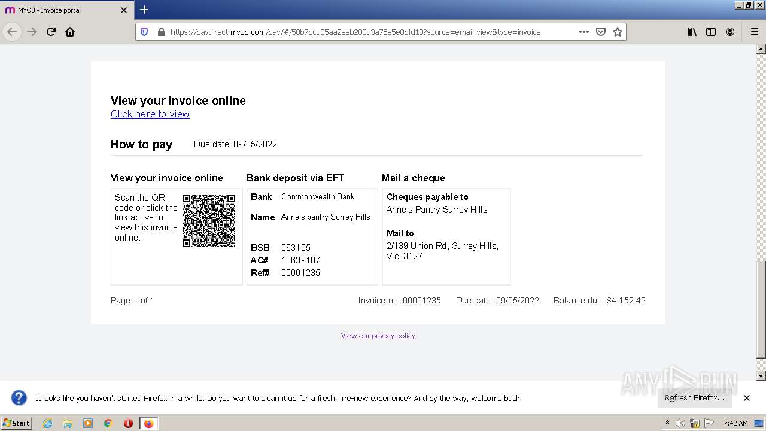Open tracking protection shield info
This screenshot has height=431, width=766.
click(144, 32)
